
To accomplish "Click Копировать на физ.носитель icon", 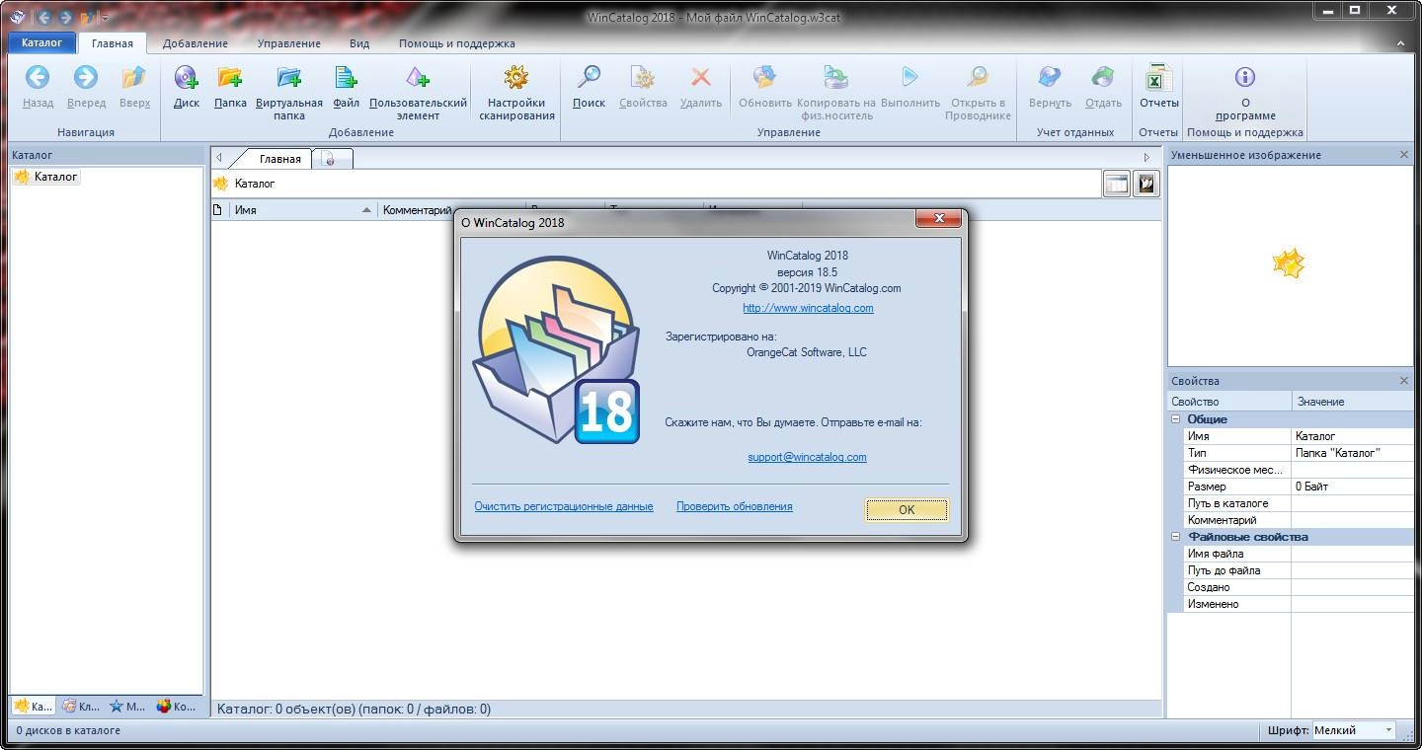I will (835, 77).
